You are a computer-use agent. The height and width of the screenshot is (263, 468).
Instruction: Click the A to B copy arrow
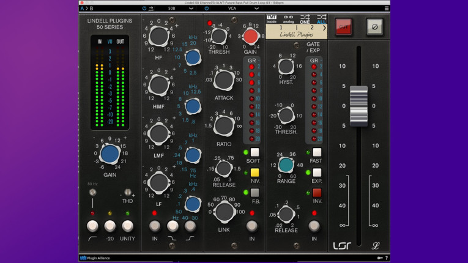pyautogui.click(x=87, y=9)
